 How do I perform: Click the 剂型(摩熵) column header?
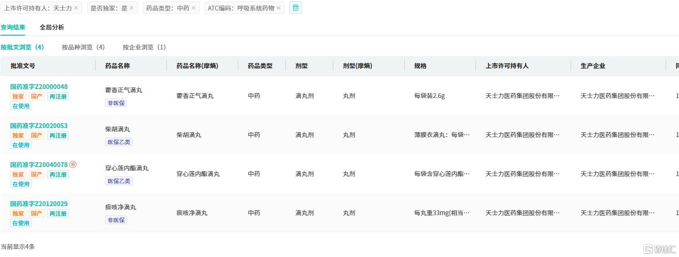click(358, 66)
